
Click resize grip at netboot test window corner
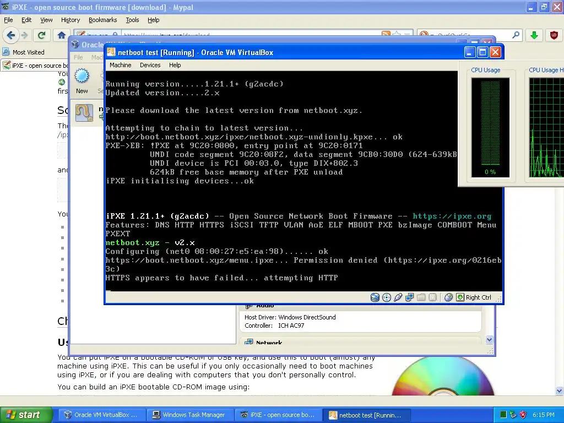pyautogui.click(x=498, y=299)
